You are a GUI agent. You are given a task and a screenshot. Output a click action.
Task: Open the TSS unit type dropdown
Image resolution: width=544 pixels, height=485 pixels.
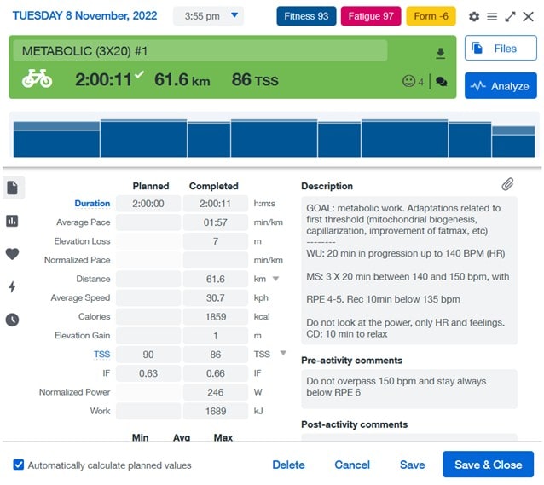tap(284, 354)
